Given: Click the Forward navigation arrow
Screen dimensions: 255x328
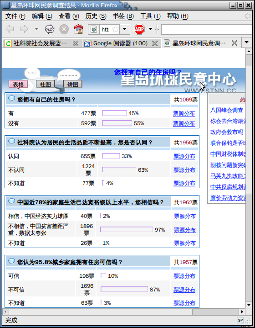Looking at the screenshot, I should pyautogui.click(x=24, y=29).
